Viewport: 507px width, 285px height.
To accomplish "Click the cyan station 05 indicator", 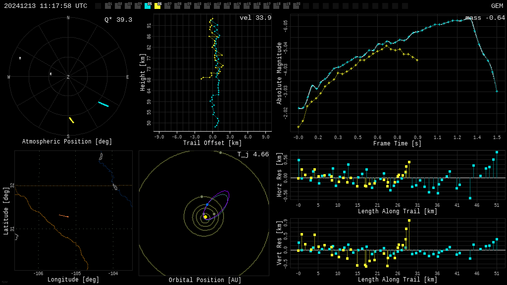I will (148, 6).
